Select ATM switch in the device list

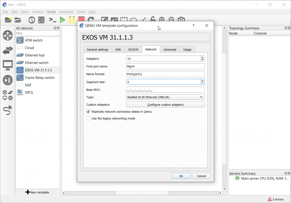point(38,40)
